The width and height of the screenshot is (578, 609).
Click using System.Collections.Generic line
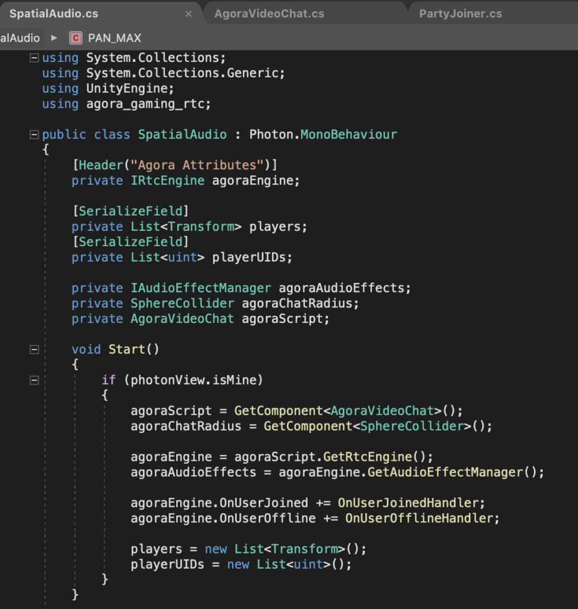click(x=164, y=73)
